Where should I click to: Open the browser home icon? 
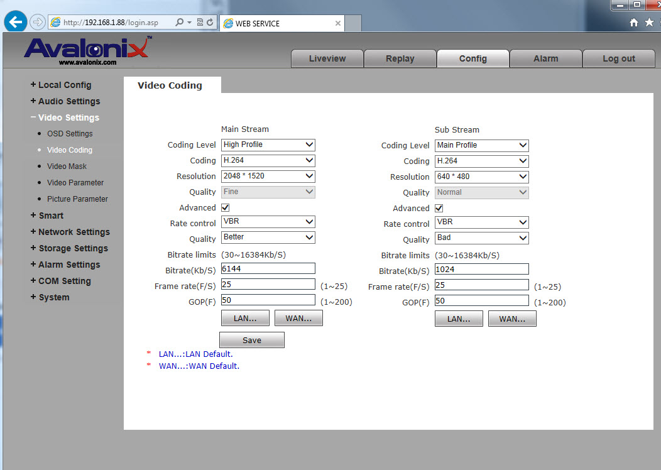click(x=634, y=23)
